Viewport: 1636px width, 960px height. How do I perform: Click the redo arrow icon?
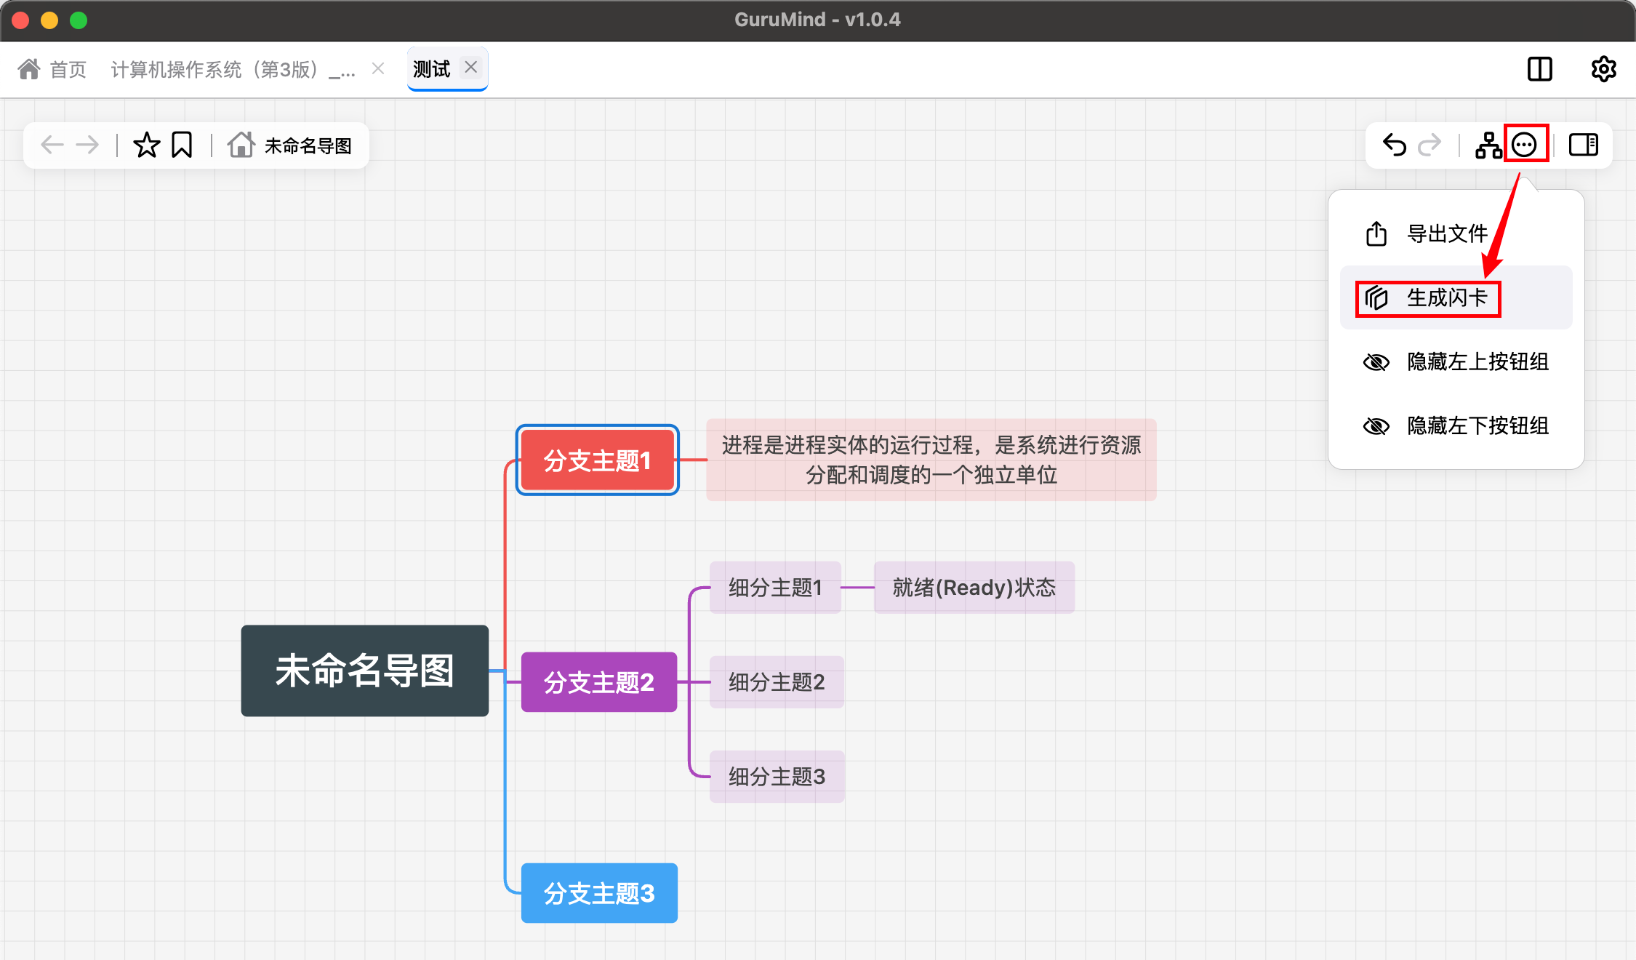pyautogui.click(x=1430, y=145)
